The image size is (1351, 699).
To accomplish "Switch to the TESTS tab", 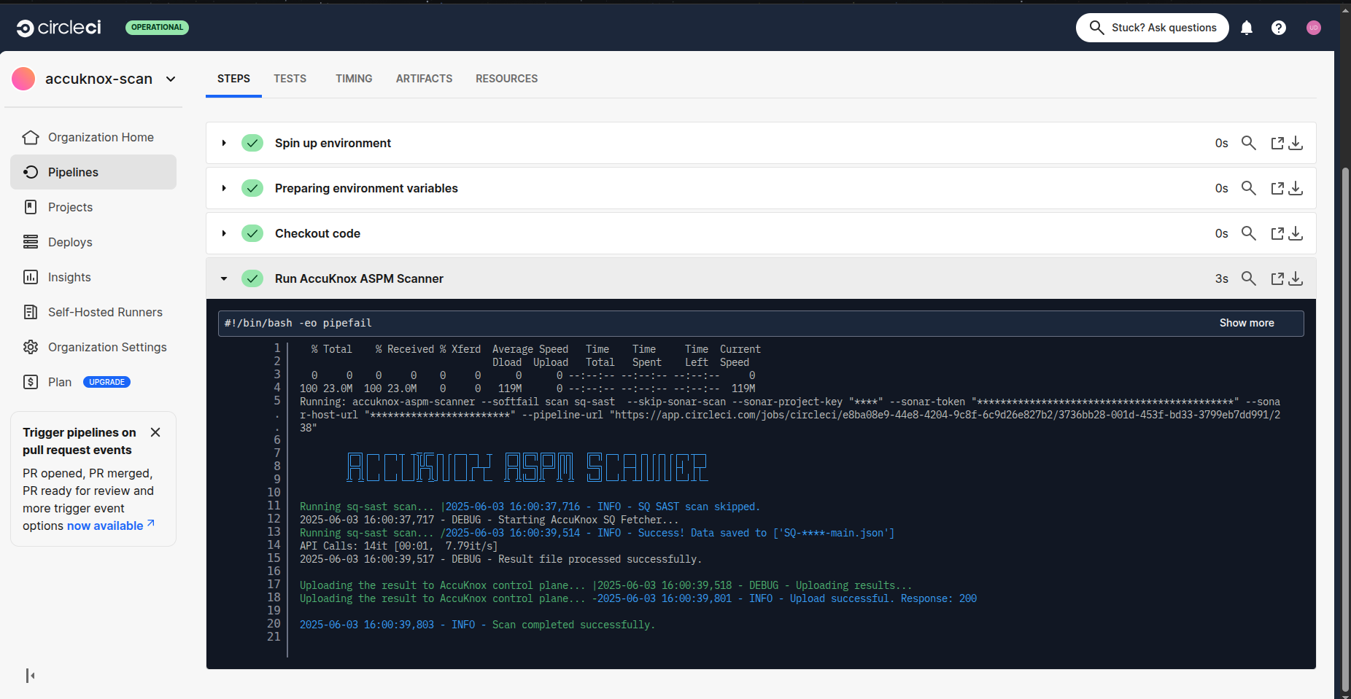I will (x=290, y=79).
